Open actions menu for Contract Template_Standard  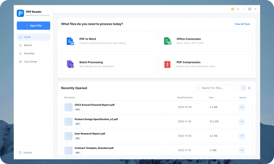pos(242,150)
